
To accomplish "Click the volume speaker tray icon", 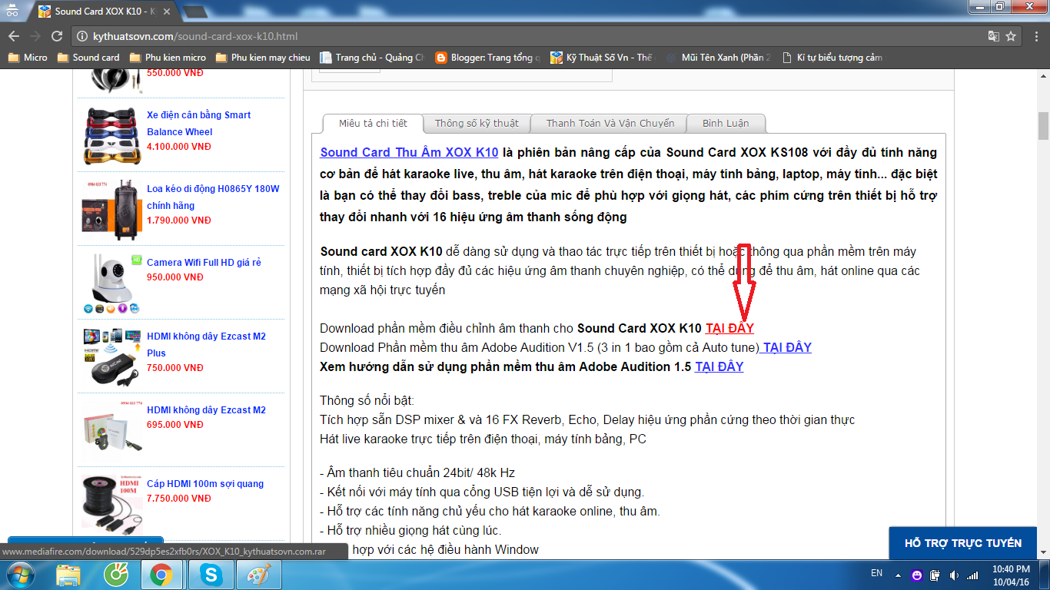I will 954,575.
